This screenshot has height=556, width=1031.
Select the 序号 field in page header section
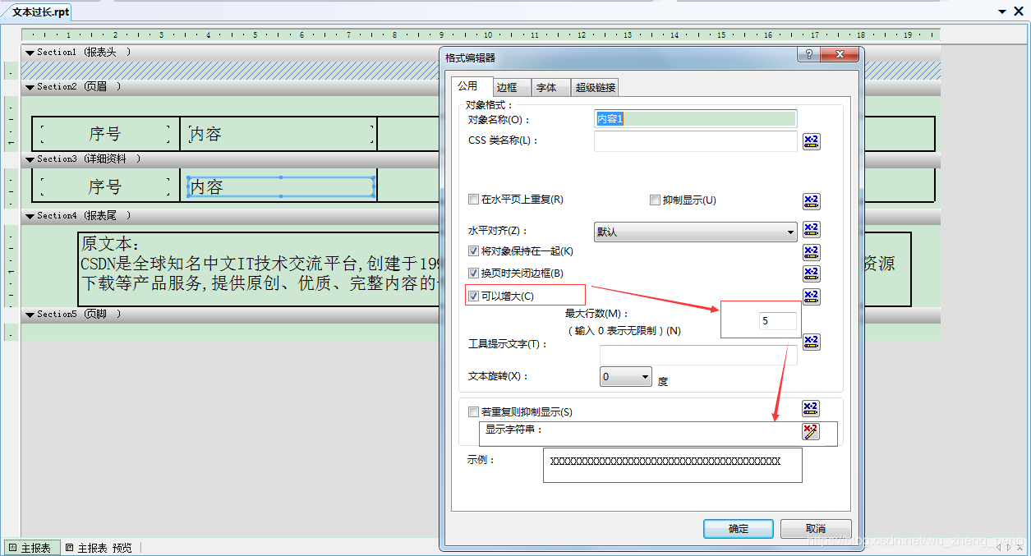(x=105, y=134)
